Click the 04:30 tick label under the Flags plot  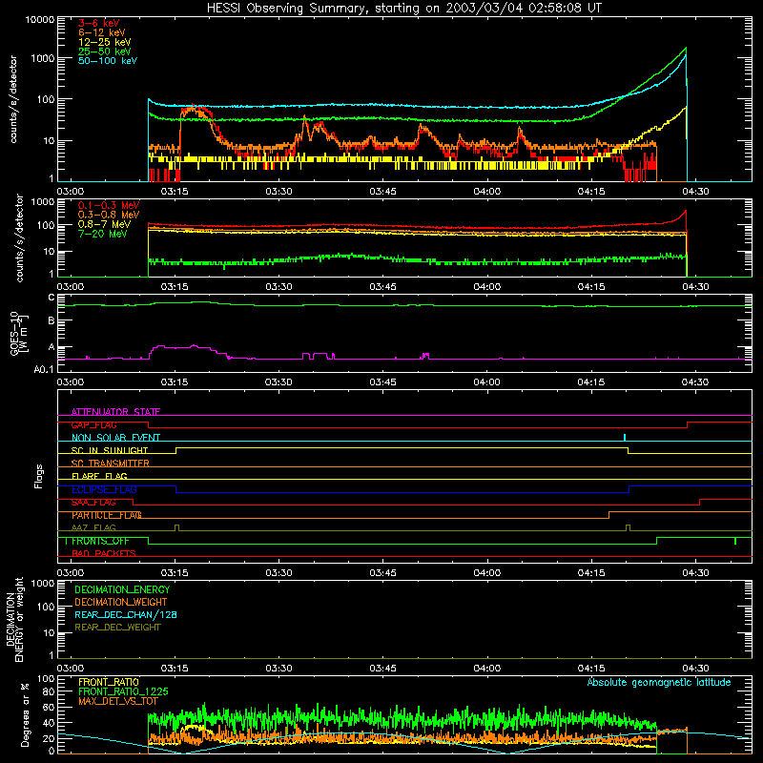point(695,573)
